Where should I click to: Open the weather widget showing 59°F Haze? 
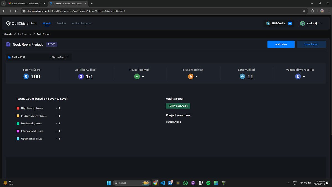pos(8,183)
